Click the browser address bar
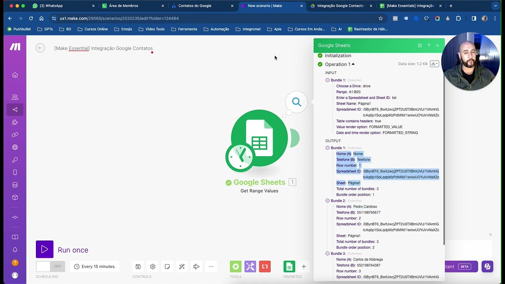Image resolution: width=505 pixels, height=284 pixels. click(217, 19)
